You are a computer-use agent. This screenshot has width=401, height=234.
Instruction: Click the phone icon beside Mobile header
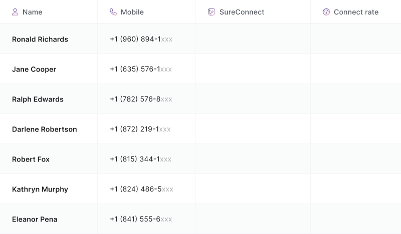(x=113, y=12)
